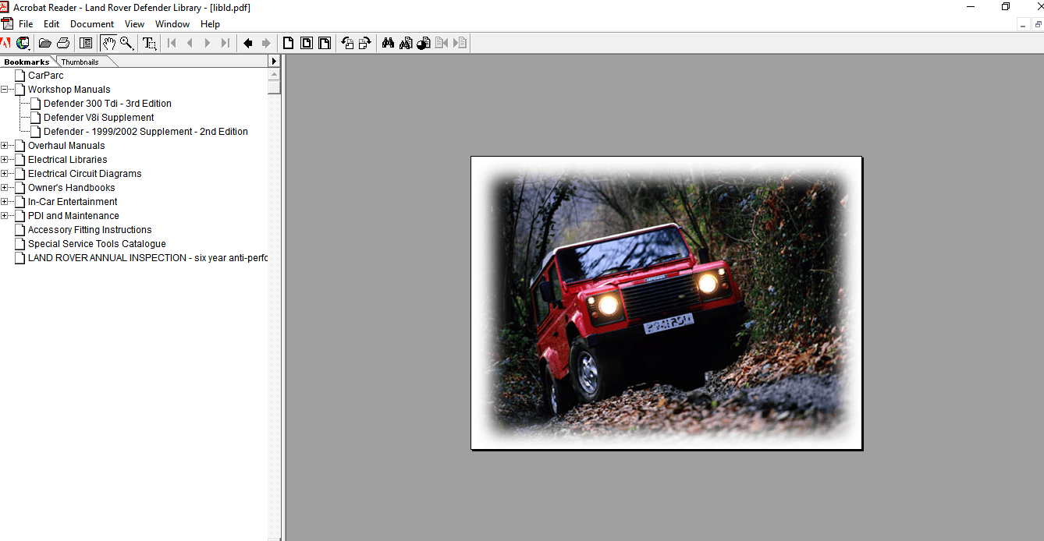The image size is (1044, 541).
Task: Expand the Overhaul Manuals bookmark
Action: tap(5, 146)
